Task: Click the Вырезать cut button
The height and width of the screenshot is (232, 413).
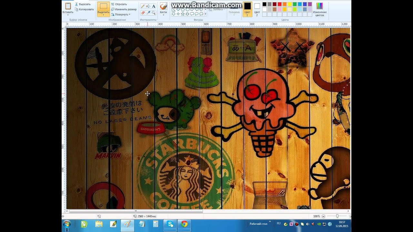Action: (x=82, y=4)
